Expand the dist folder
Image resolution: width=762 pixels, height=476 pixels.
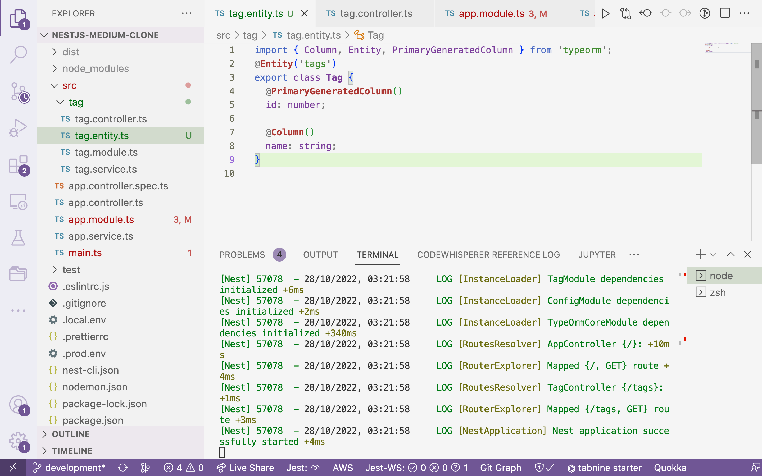coord(120,52)
